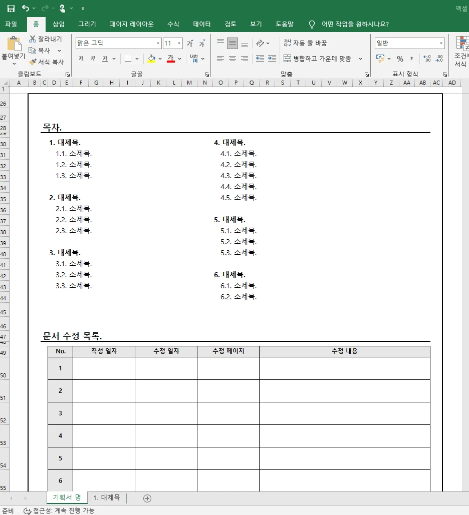Copy selection with 복사
469x515 pixels.
pyautogui.click(x=40, y=51)
